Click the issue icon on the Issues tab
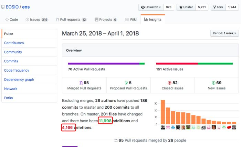 tap(27, 20)
